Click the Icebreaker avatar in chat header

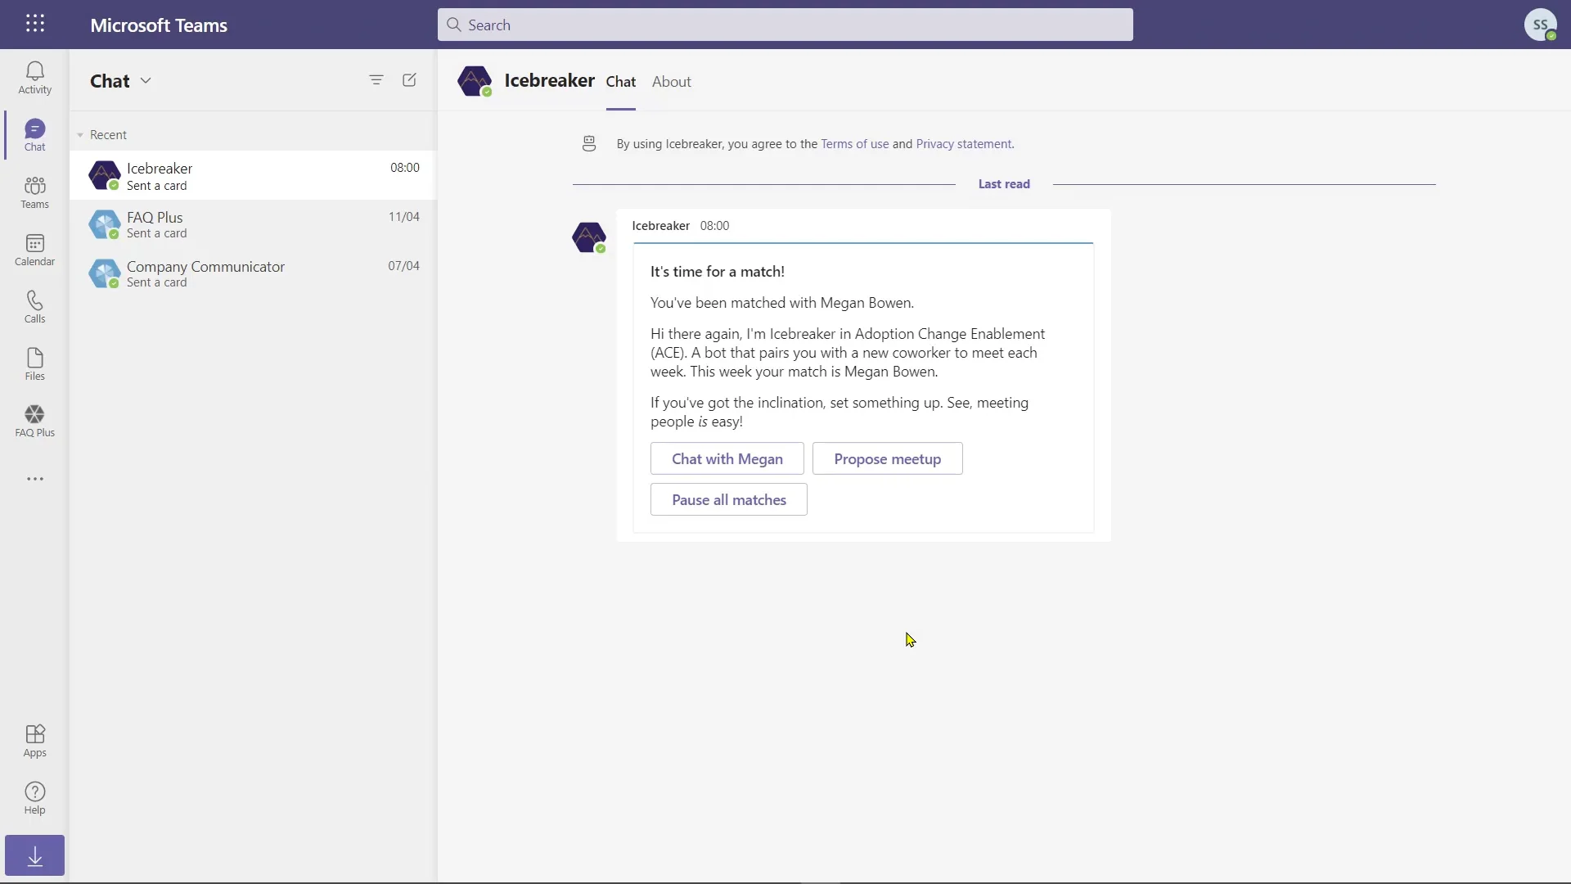[475, 81]
